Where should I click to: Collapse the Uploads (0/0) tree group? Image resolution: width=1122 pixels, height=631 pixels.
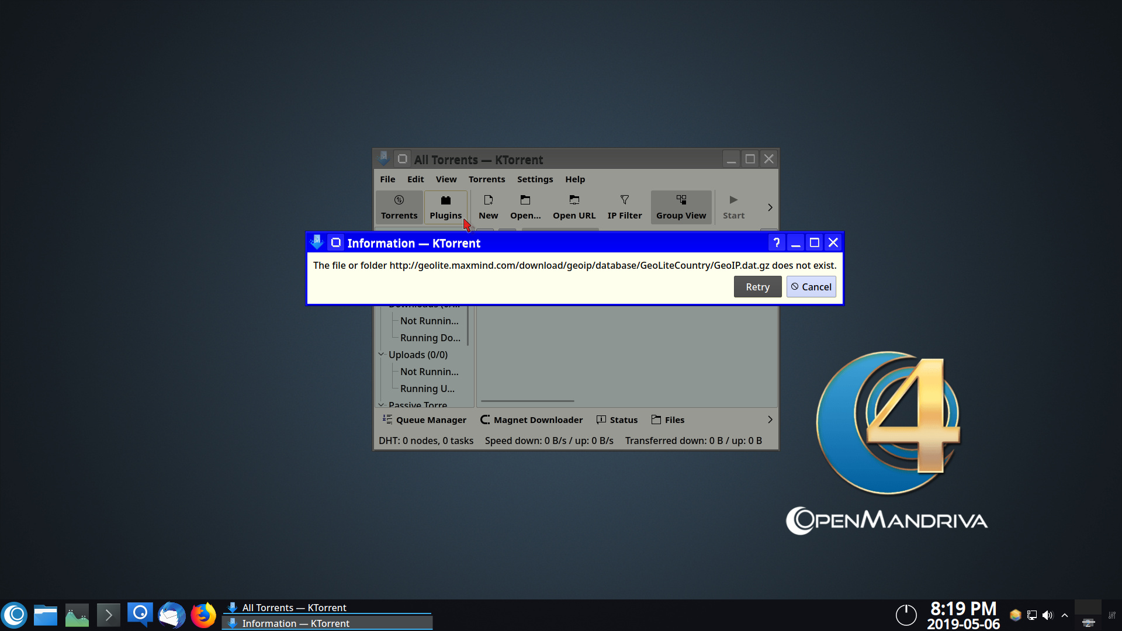coord(381,355)
